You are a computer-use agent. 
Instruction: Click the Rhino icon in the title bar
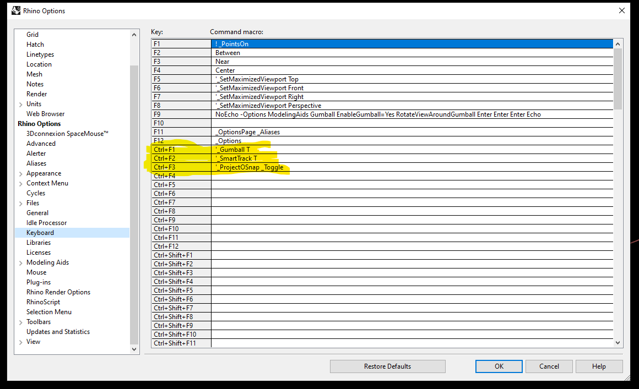pyautogui.click(x=16, y=10)
